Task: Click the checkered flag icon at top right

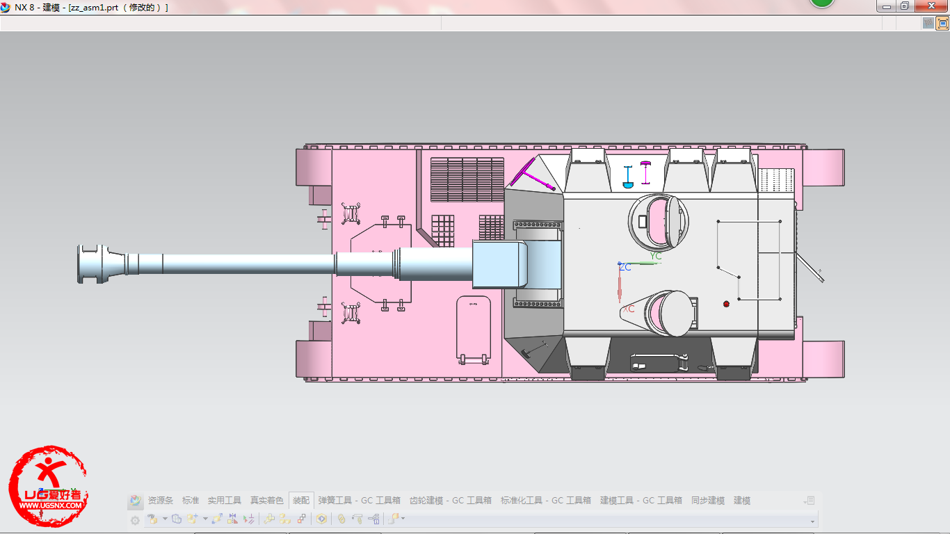Action: (928, 23)
